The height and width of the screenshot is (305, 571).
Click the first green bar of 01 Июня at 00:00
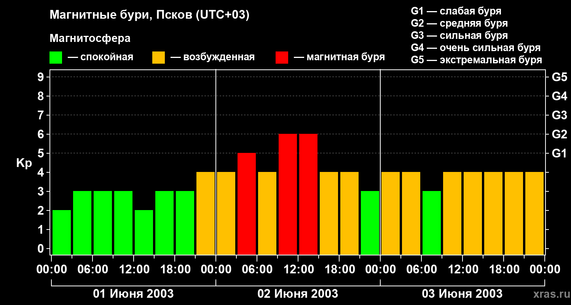(x=62, y=232)
